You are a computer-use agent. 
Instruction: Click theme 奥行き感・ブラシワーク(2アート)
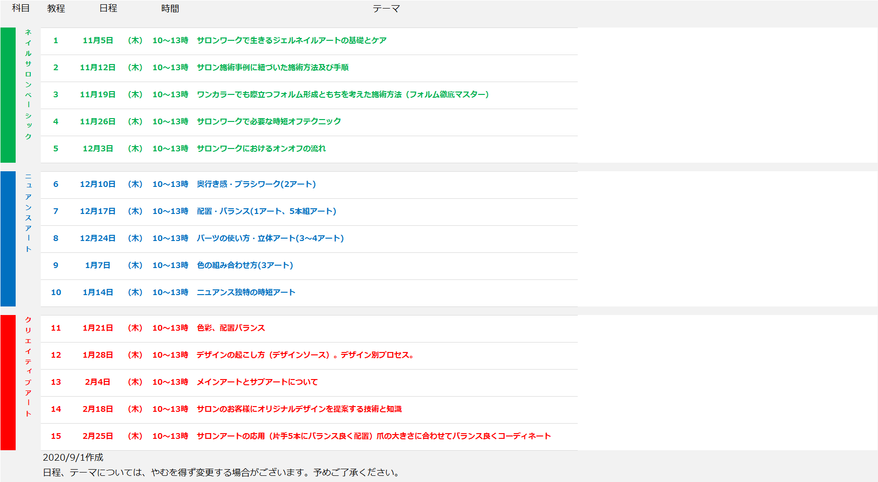[256, 184]
